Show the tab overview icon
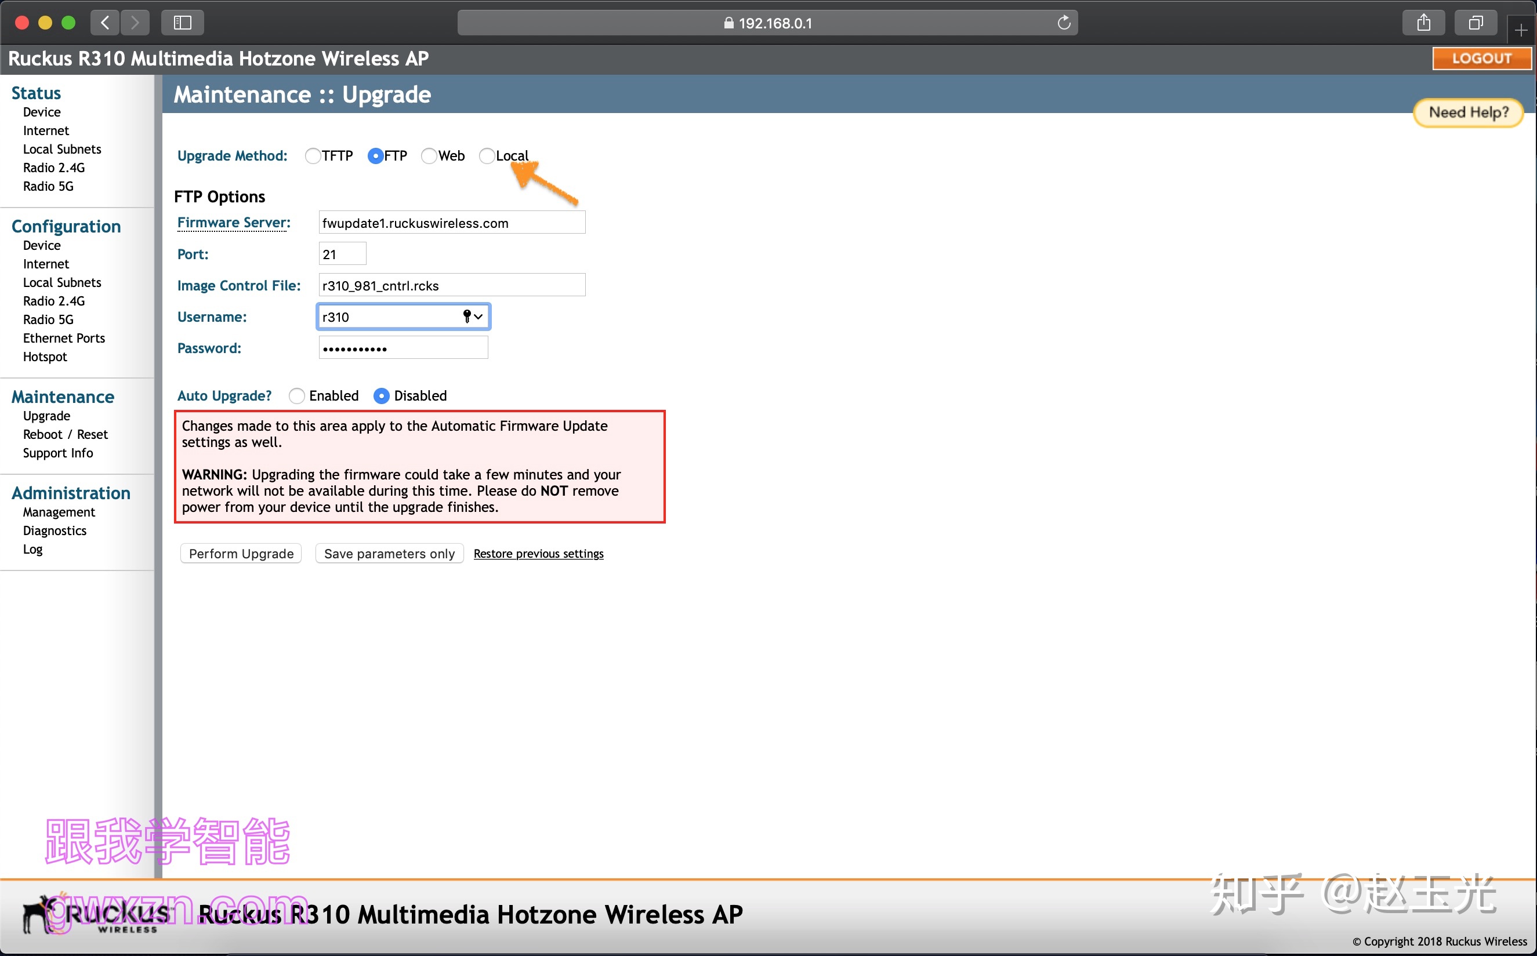 1475,23
